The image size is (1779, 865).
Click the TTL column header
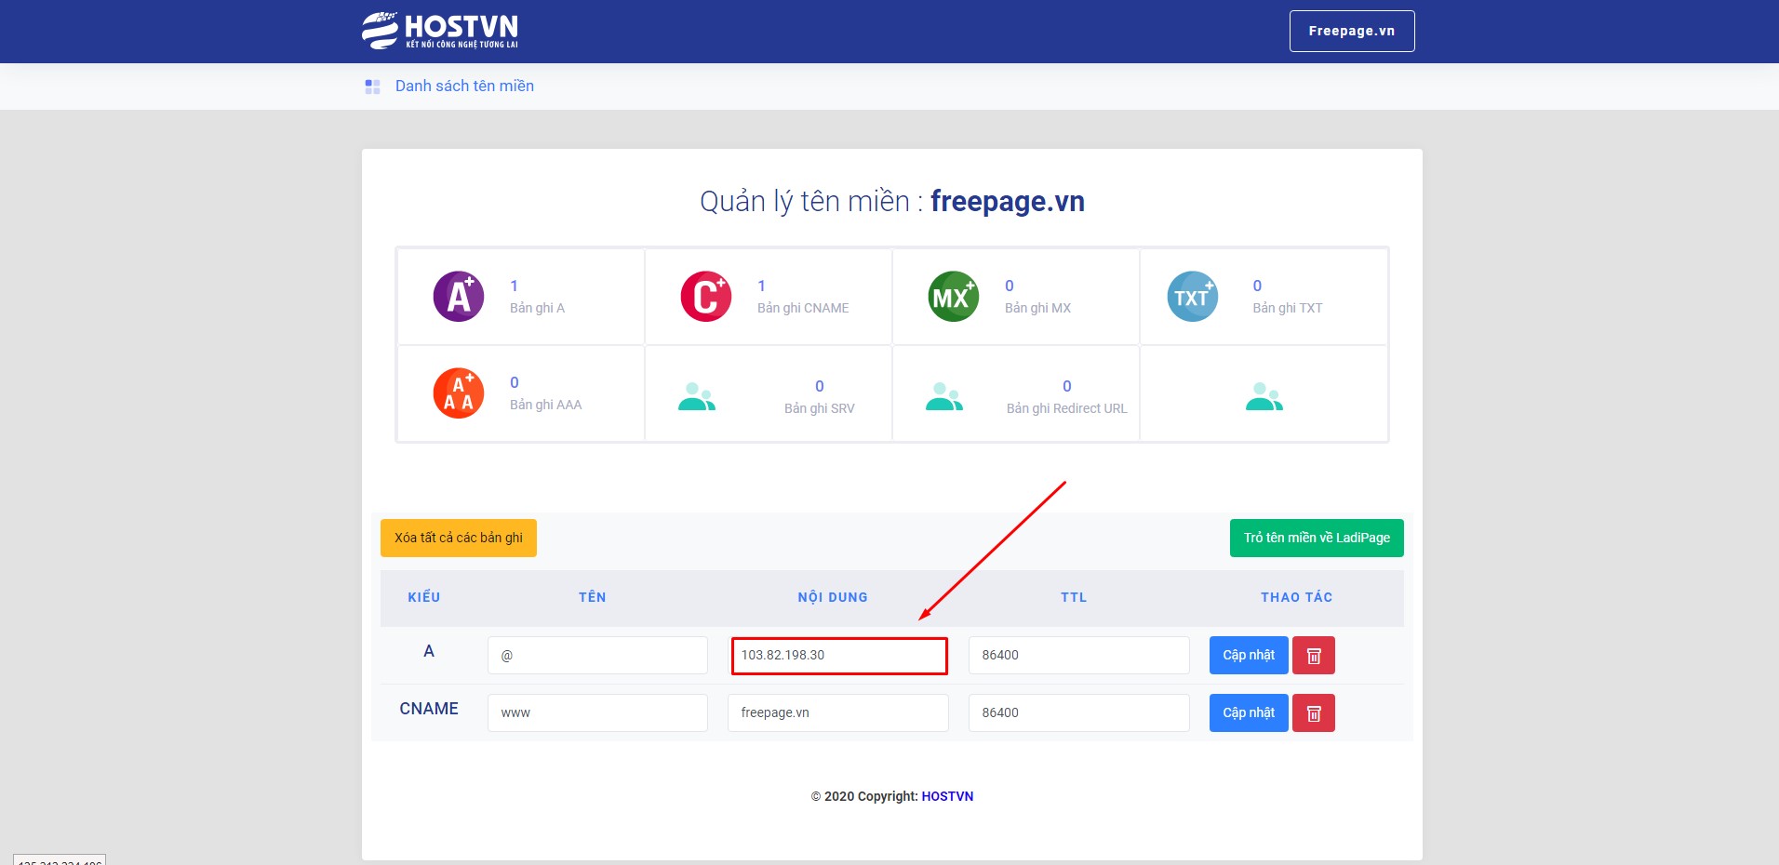pos(1074,597)
